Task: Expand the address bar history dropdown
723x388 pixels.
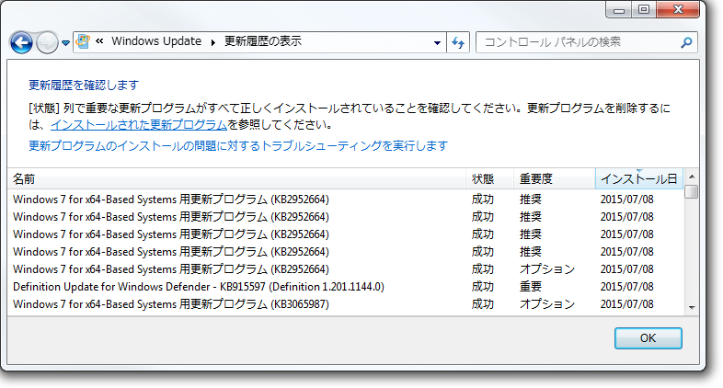Action: tap(437, 42)
